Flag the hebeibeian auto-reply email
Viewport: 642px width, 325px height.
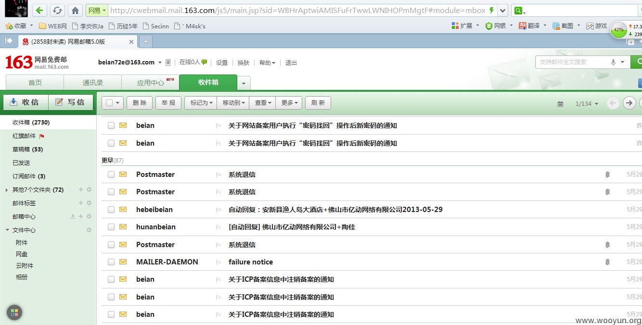[218, 210]
